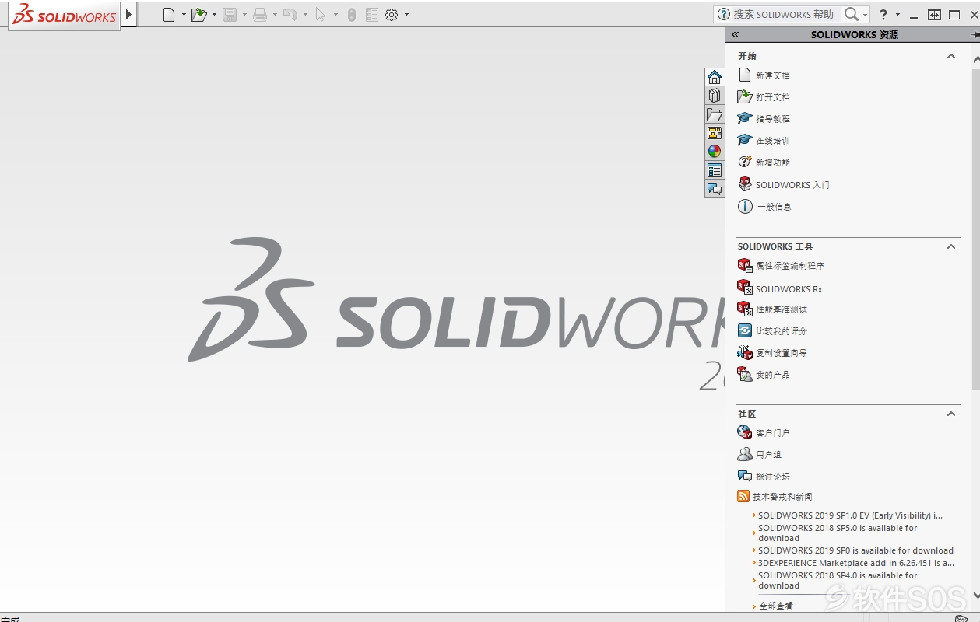
Task: Switch to the File Explorer folder tab
Action: (715, 114)
